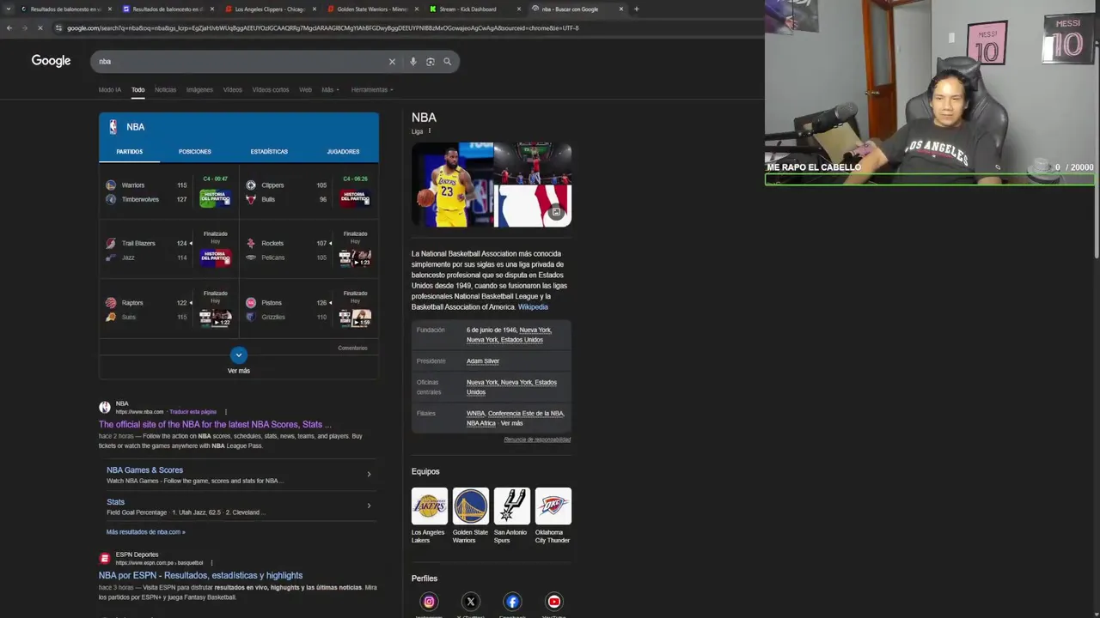Click the ESPN Deportes favicon
This screenshot has width=1100, height=618.
[x=105, y=559]
